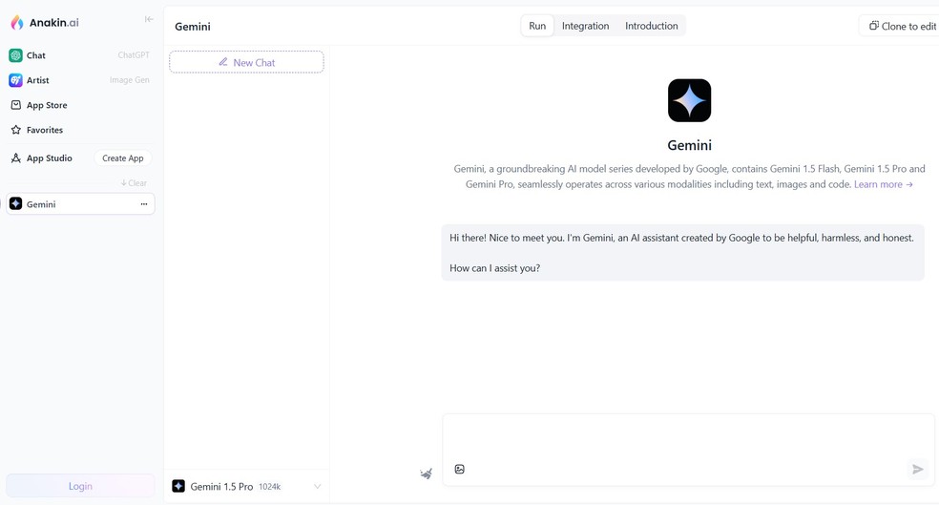Start a New Chat
The height and width of the screenshot is (505, 939).
click(246, 62)
